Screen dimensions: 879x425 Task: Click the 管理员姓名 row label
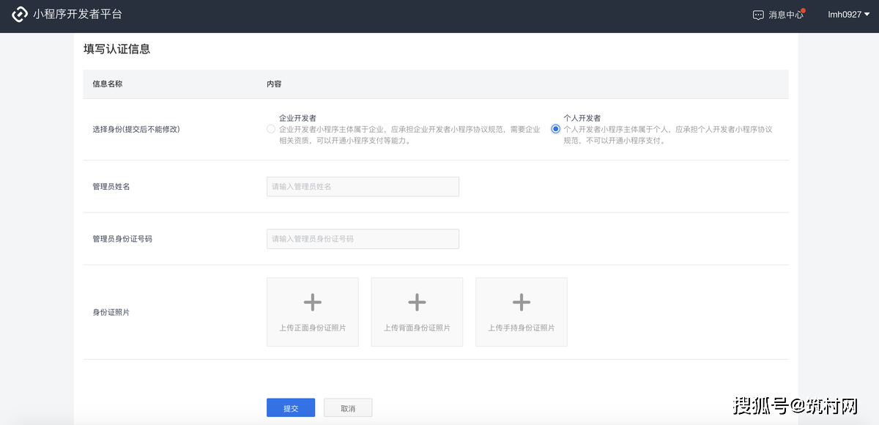(x=111, y=187)
